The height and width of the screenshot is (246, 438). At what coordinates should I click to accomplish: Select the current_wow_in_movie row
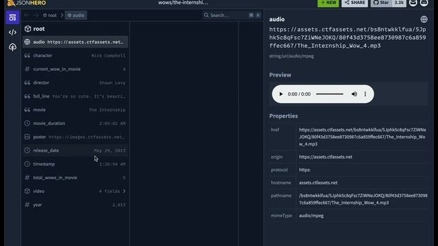(75, 69)
